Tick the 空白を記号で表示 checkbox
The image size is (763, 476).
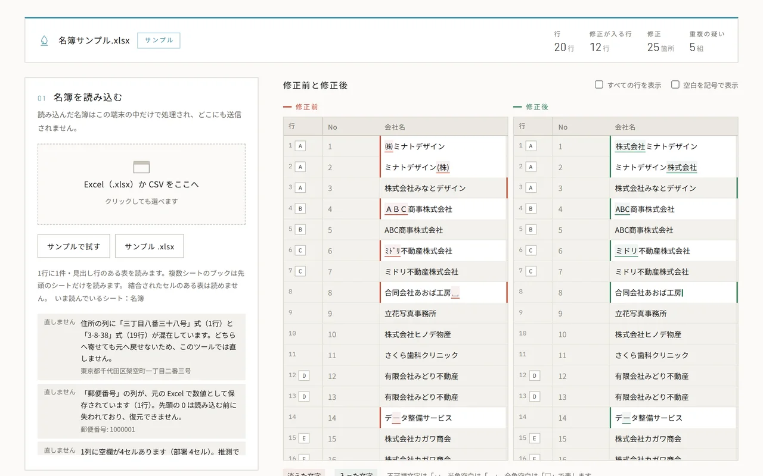(675, 84)
